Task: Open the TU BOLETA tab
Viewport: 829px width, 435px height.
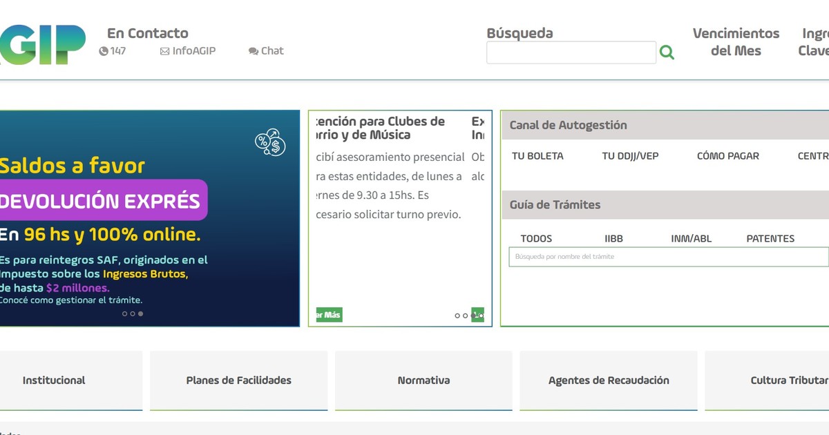Action: (x=537, y=156)
